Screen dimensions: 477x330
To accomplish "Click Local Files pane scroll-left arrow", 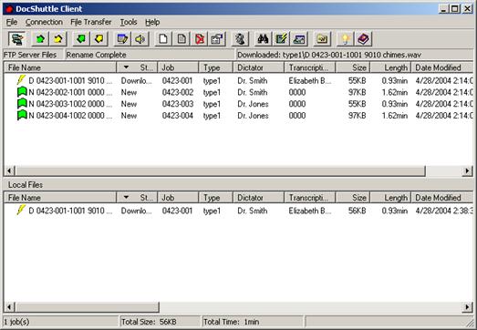I will coord(10,307).
